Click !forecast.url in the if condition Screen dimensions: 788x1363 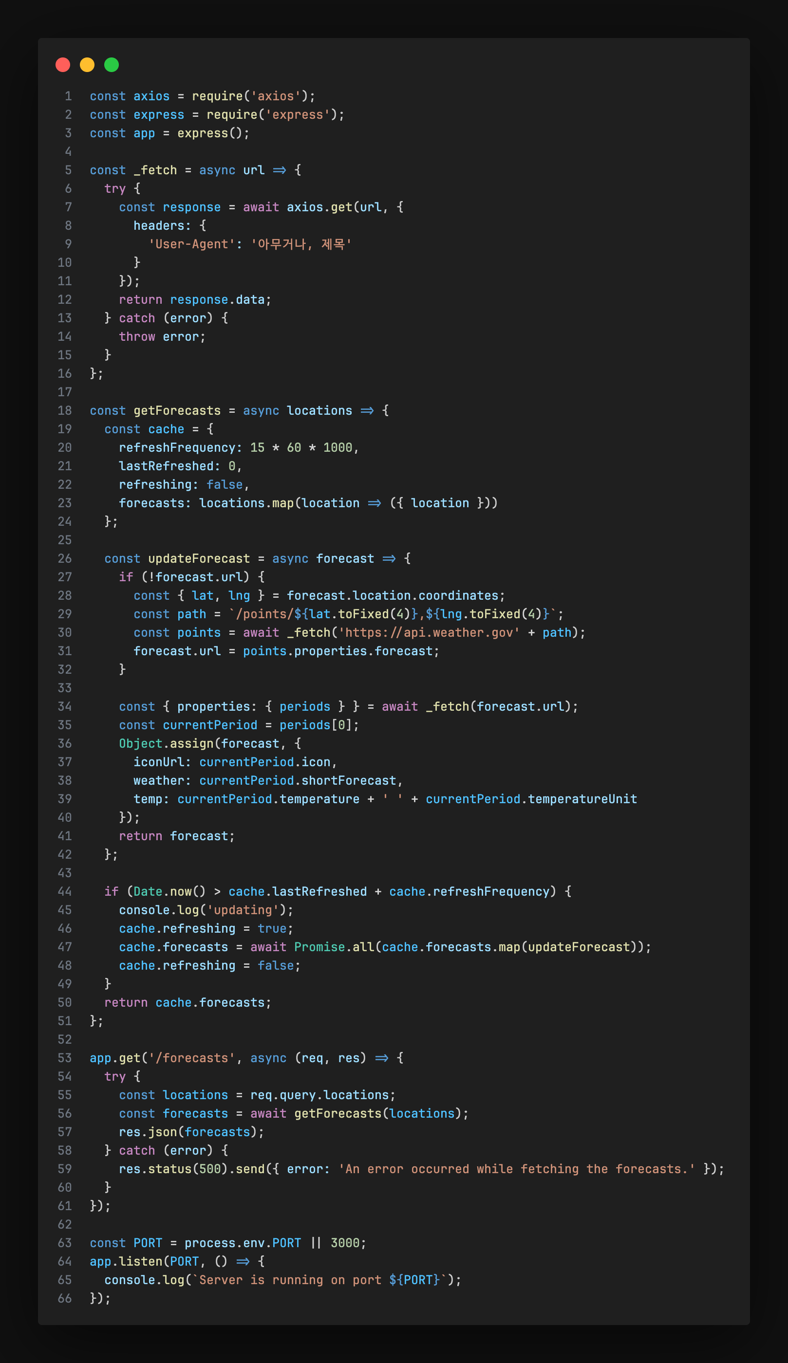pyautogui.click(x=195, y=577)
